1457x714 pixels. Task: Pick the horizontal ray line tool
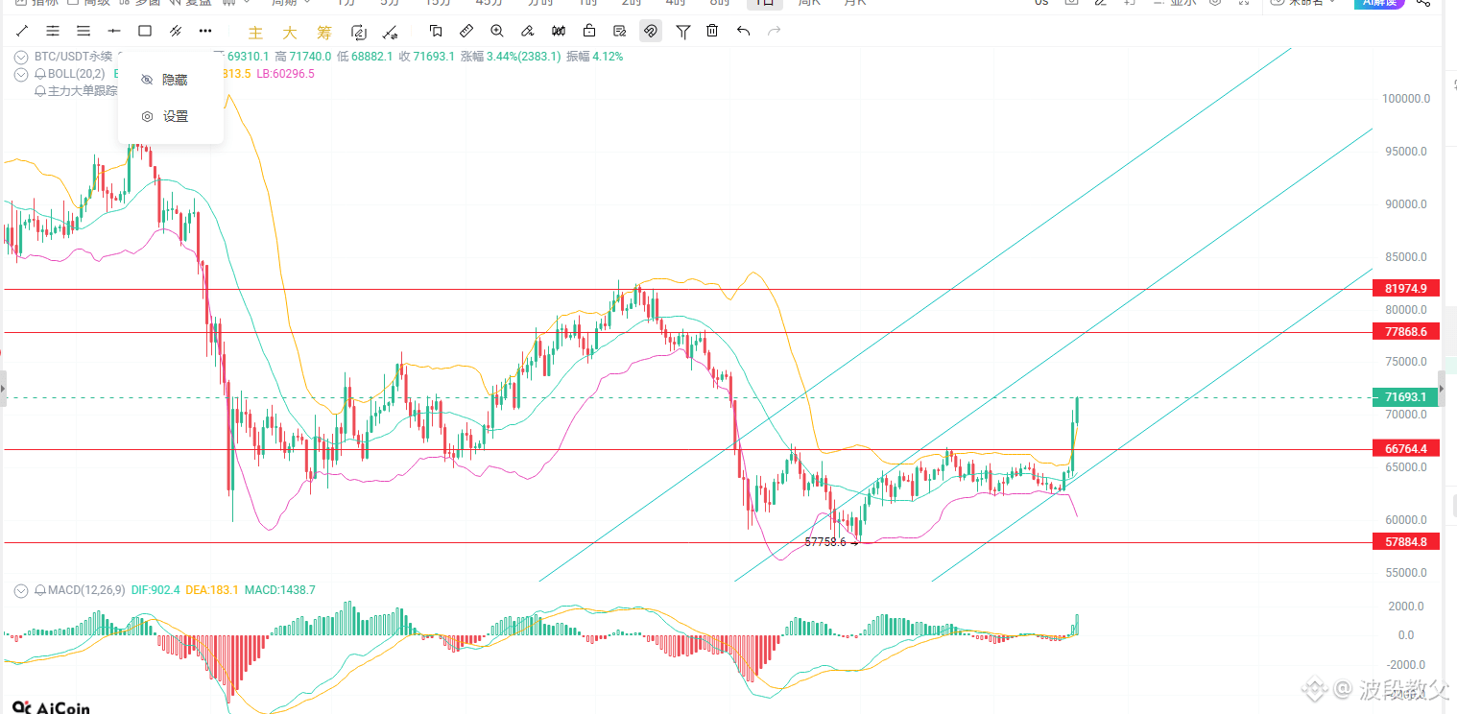tap(114, 31)
